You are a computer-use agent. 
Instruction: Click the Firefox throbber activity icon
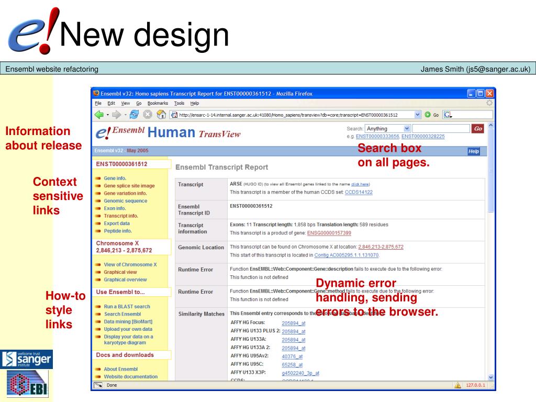(489, 103)
